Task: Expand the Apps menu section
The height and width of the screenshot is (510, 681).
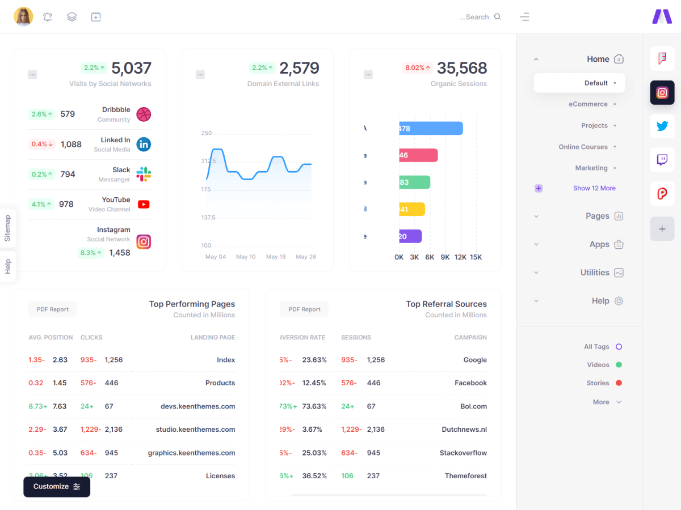Action: point(599,244)
